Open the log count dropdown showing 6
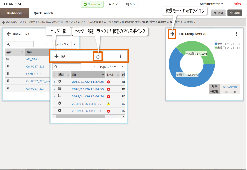 coord(131,4)
